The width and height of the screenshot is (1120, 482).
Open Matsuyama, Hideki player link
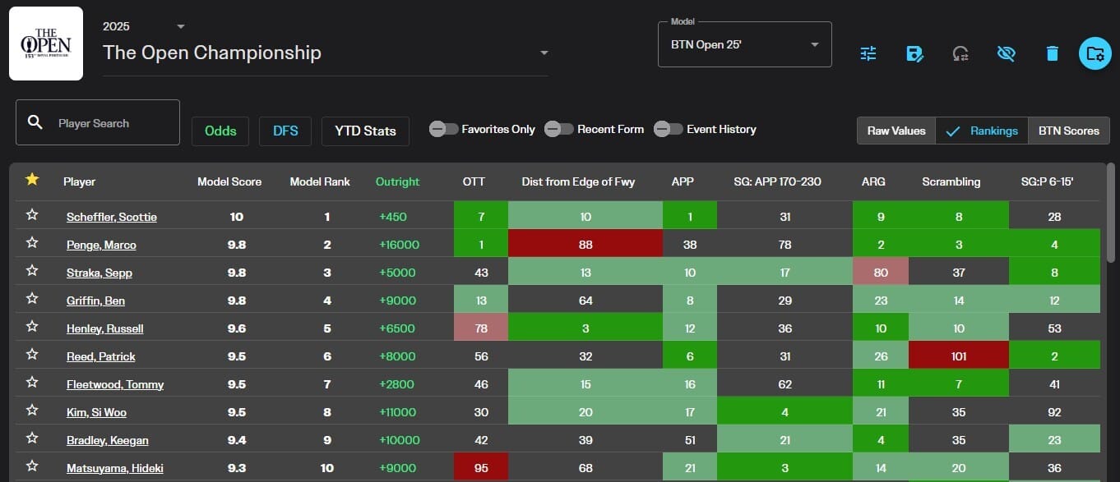point(115,468)
